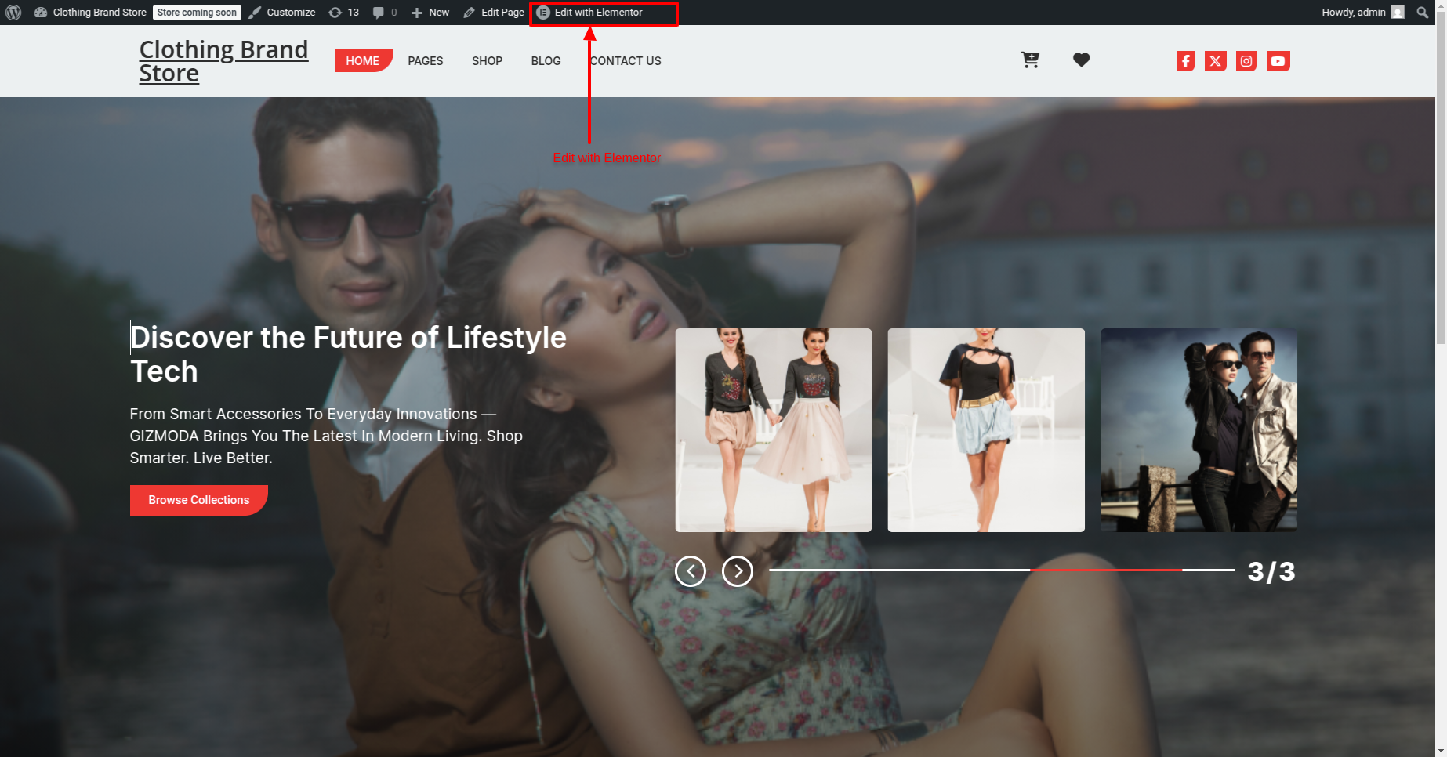Click the Clothing Brand Store site title

click(x=223, y=61)
